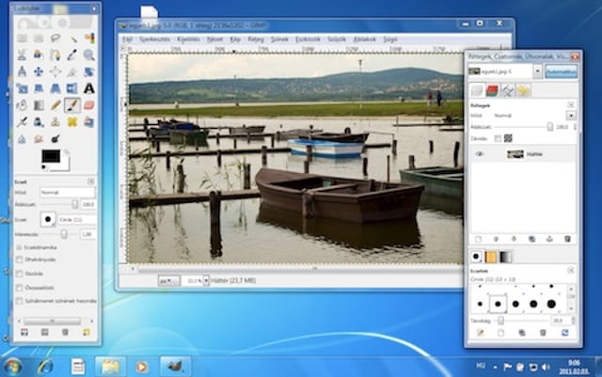The width and height of the screenshot is (602, 377).
Task: Toggle the Zárolás lock alpha checkbox
Action: [498, 138]
